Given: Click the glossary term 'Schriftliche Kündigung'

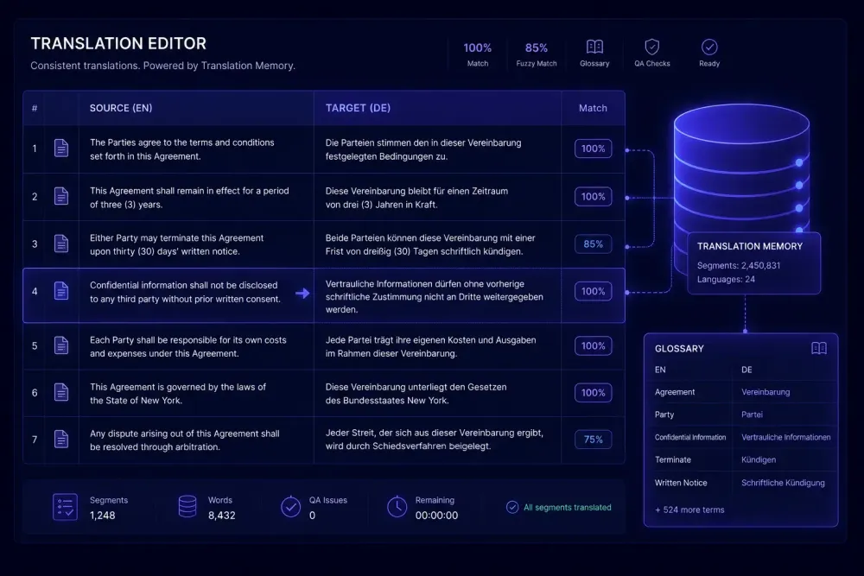Looking at the screenshot, I should (783, 483).
